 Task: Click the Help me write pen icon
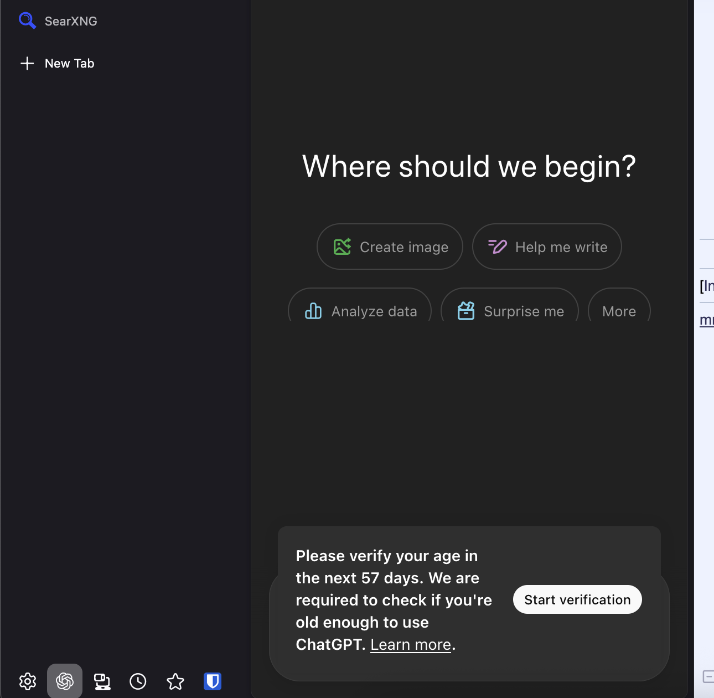[x=498, y=247]
